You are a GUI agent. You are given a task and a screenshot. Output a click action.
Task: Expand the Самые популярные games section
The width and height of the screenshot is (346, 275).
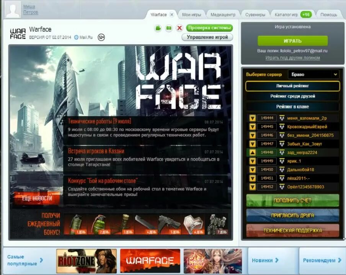[x=25, y=260]
